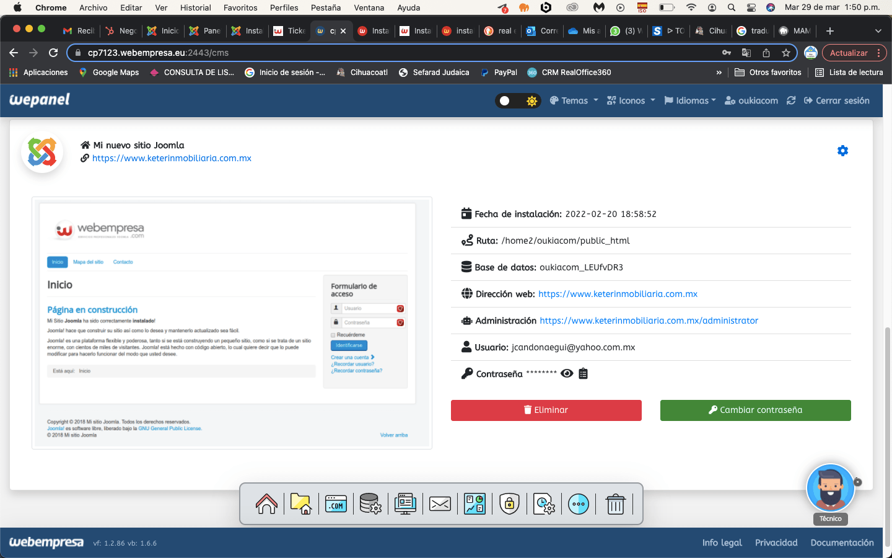Open Dirección web keterinmobiliaria link
892x558 pixels.
[618, 294]
